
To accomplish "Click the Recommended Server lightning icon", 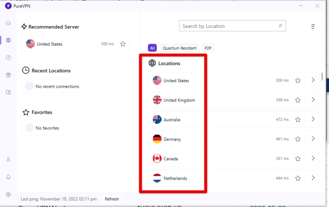I will pyautogui.click(x=24, y=27).
